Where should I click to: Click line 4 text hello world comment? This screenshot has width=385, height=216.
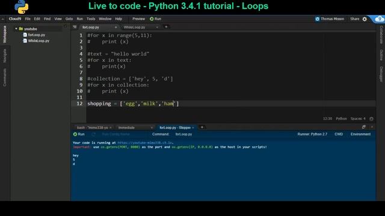tap(118, 54)
